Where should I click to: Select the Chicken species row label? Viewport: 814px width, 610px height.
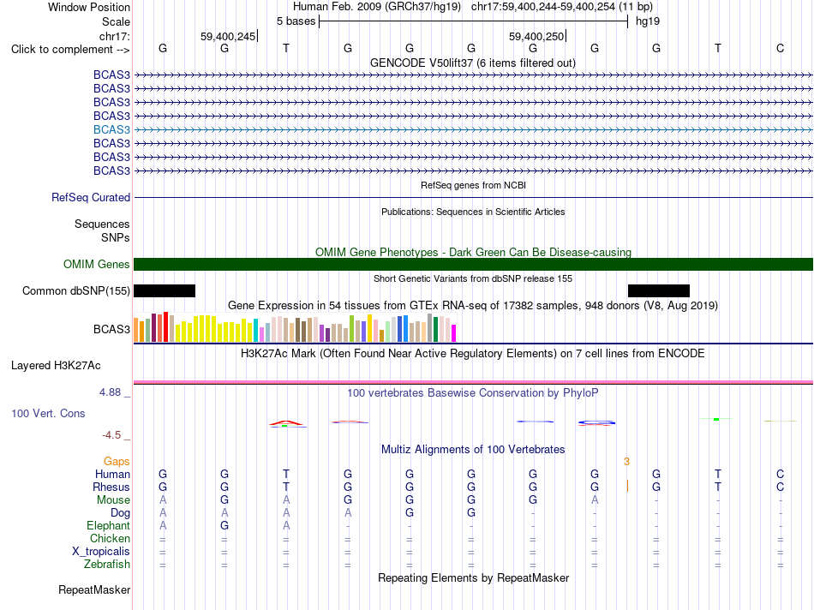(110, 538)
